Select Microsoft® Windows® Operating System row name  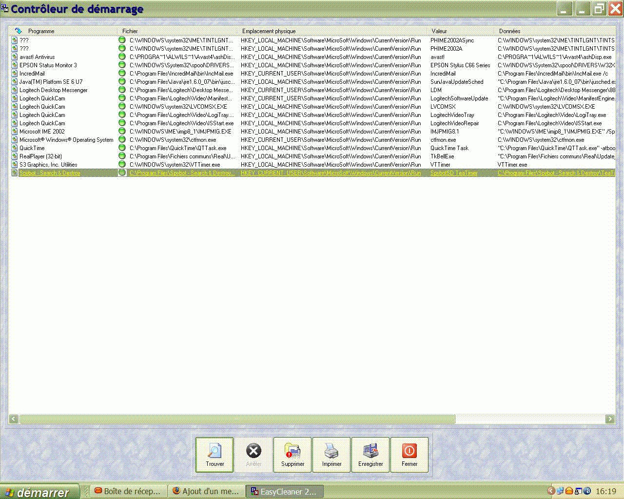[x=66, y=140]
